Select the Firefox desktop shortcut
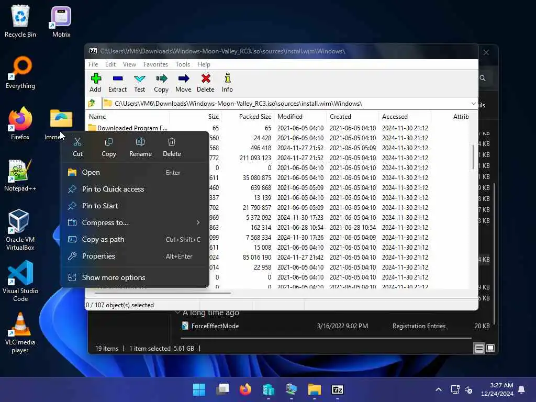Viewport: 536px width, 402px height. click(x=20, y=124)
